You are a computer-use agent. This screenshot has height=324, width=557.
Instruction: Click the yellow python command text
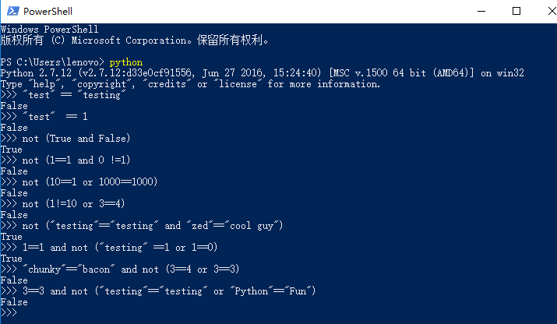(x=125, y=62)
